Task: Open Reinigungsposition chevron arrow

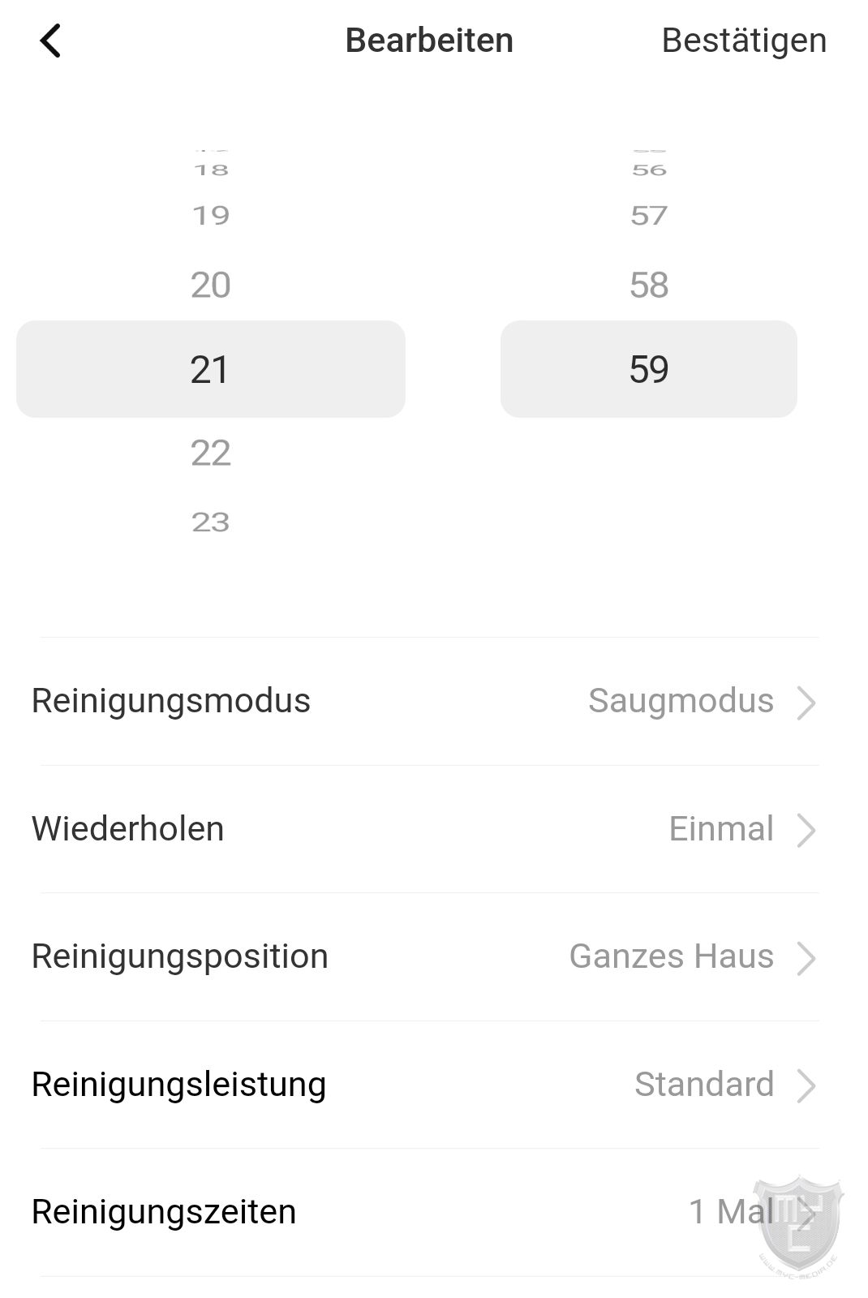Action: [x=806, y=958]
